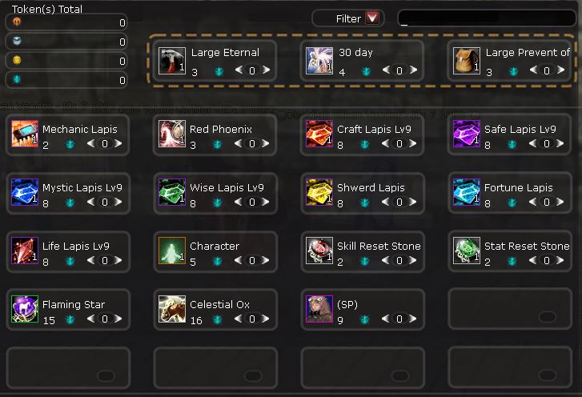
Task: Increase 30 day item quantity
Action: (413, 70)
